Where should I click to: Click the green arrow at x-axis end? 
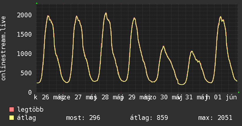tap(239, 92)
